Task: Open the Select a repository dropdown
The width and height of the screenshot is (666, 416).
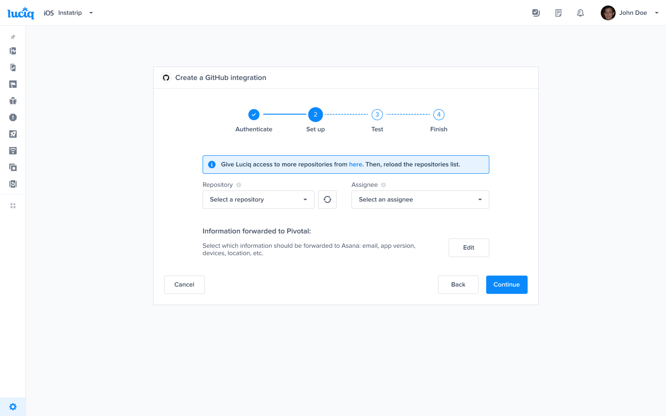Action: (258, 199)
